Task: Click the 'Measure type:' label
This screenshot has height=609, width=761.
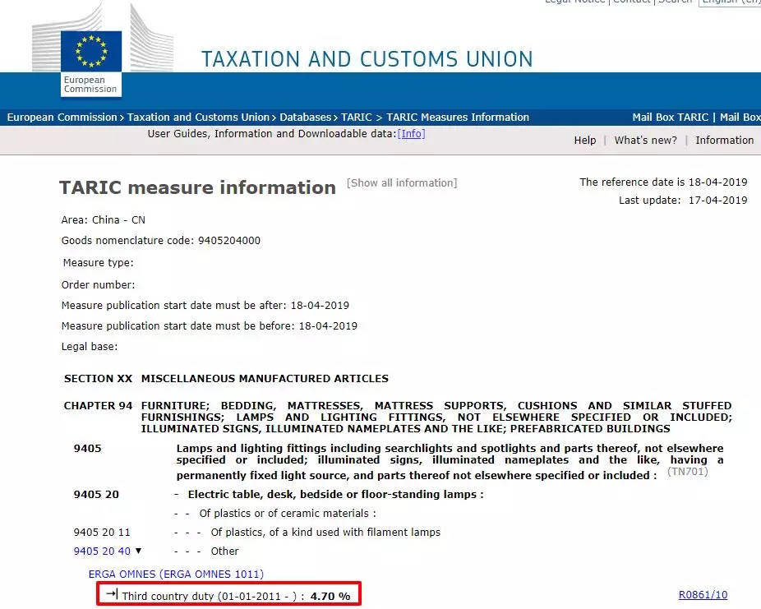Action: [x=98, y=262]
